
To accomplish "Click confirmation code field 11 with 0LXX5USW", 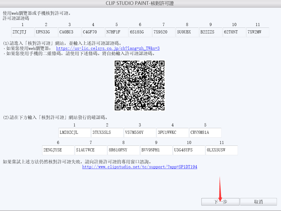I will coord(222,150).
